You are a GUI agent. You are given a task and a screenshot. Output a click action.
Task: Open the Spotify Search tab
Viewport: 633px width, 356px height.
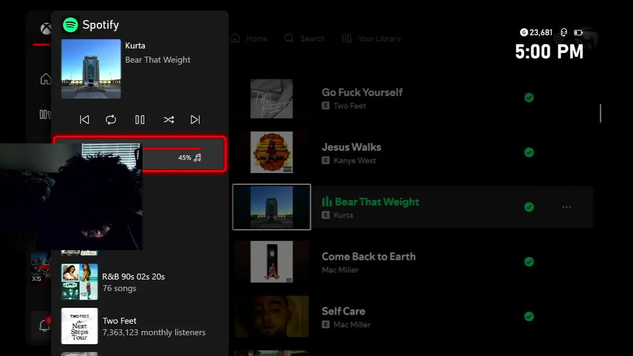[305, 39]
